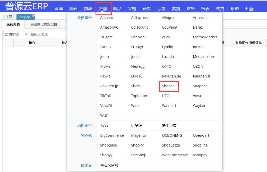Choose Xshoppy platform
Screen dimensions: 267x172
point(200,155)
